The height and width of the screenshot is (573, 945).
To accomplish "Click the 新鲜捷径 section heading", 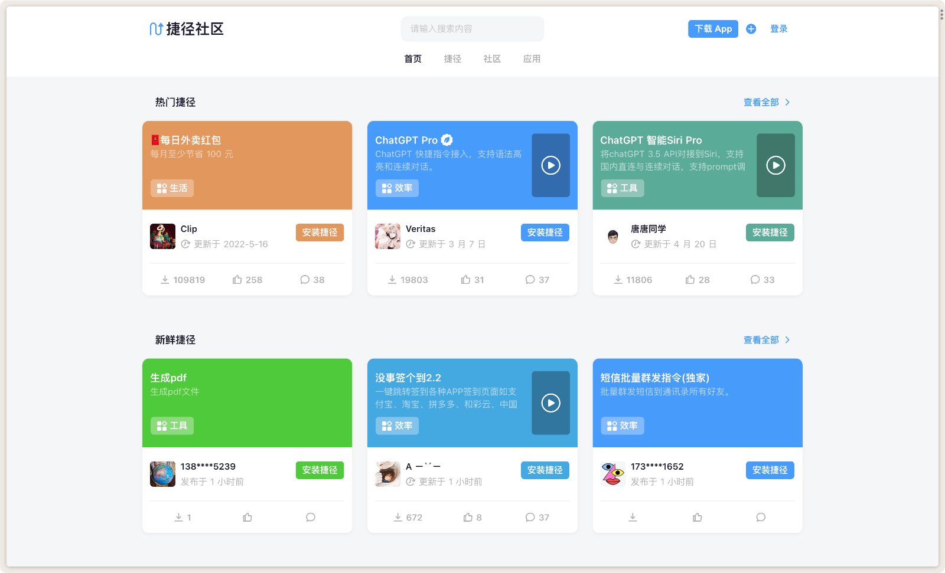I will coord(175,340).
